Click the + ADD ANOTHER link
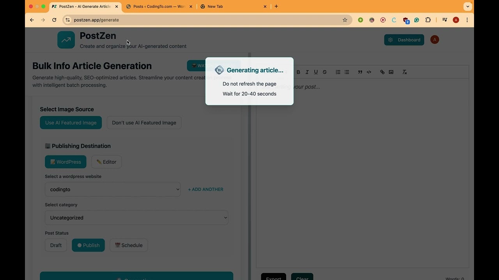Image resolution: width=499 pixels, height=280 pixels. pyautogui.click(x=205, y=189)
